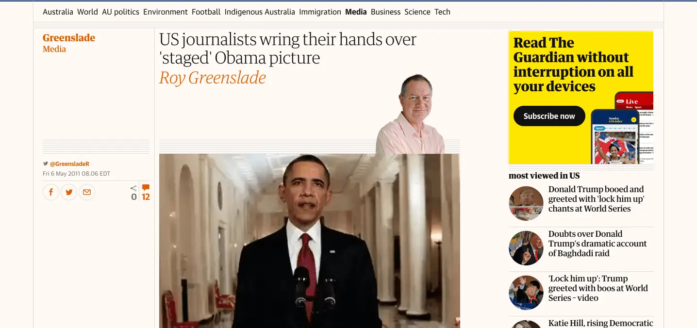Image resolution: width=697 pixels, height=328 pixels.
Task: Click the Obama article main photo
Action: [x=309, y=241]
